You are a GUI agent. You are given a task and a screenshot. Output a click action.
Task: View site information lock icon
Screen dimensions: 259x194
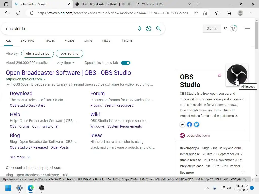click(32, 13)
